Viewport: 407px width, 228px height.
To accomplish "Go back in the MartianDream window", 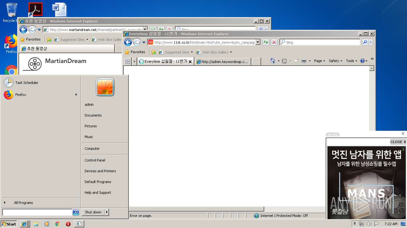I will 23,30.
